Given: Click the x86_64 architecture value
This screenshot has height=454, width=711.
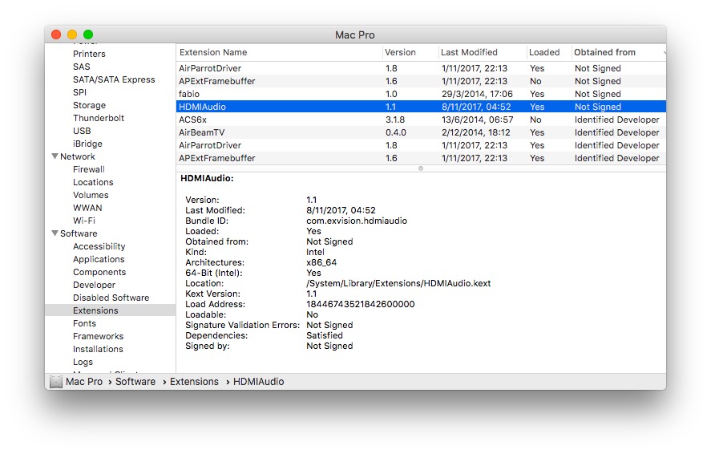Looking at the screenshot, I should tap(321, 262).
